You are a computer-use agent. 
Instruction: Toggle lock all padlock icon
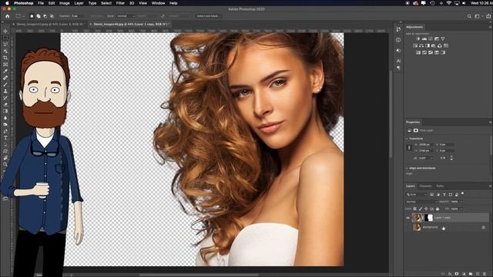point(438,209)
